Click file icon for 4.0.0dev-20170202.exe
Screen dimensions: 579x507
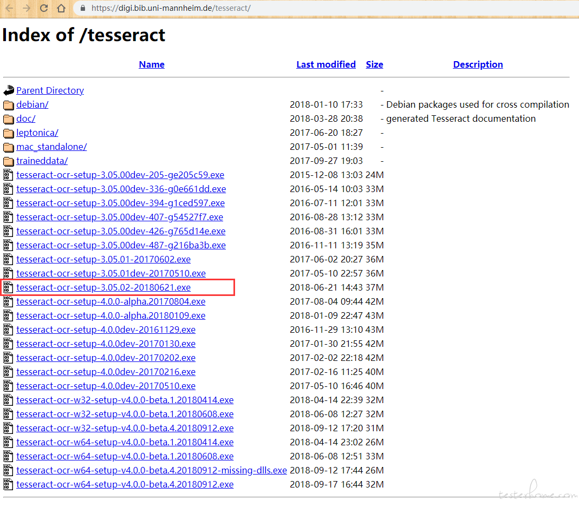click(x=8, y=358)
